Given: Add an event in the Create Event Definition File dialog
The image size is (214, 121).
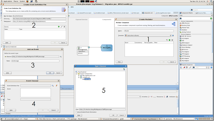Looking at the screenshot, I should click(59, 27).
